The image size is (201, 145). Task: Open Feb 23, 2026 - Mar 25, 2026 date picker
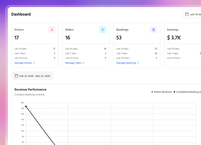32,76
